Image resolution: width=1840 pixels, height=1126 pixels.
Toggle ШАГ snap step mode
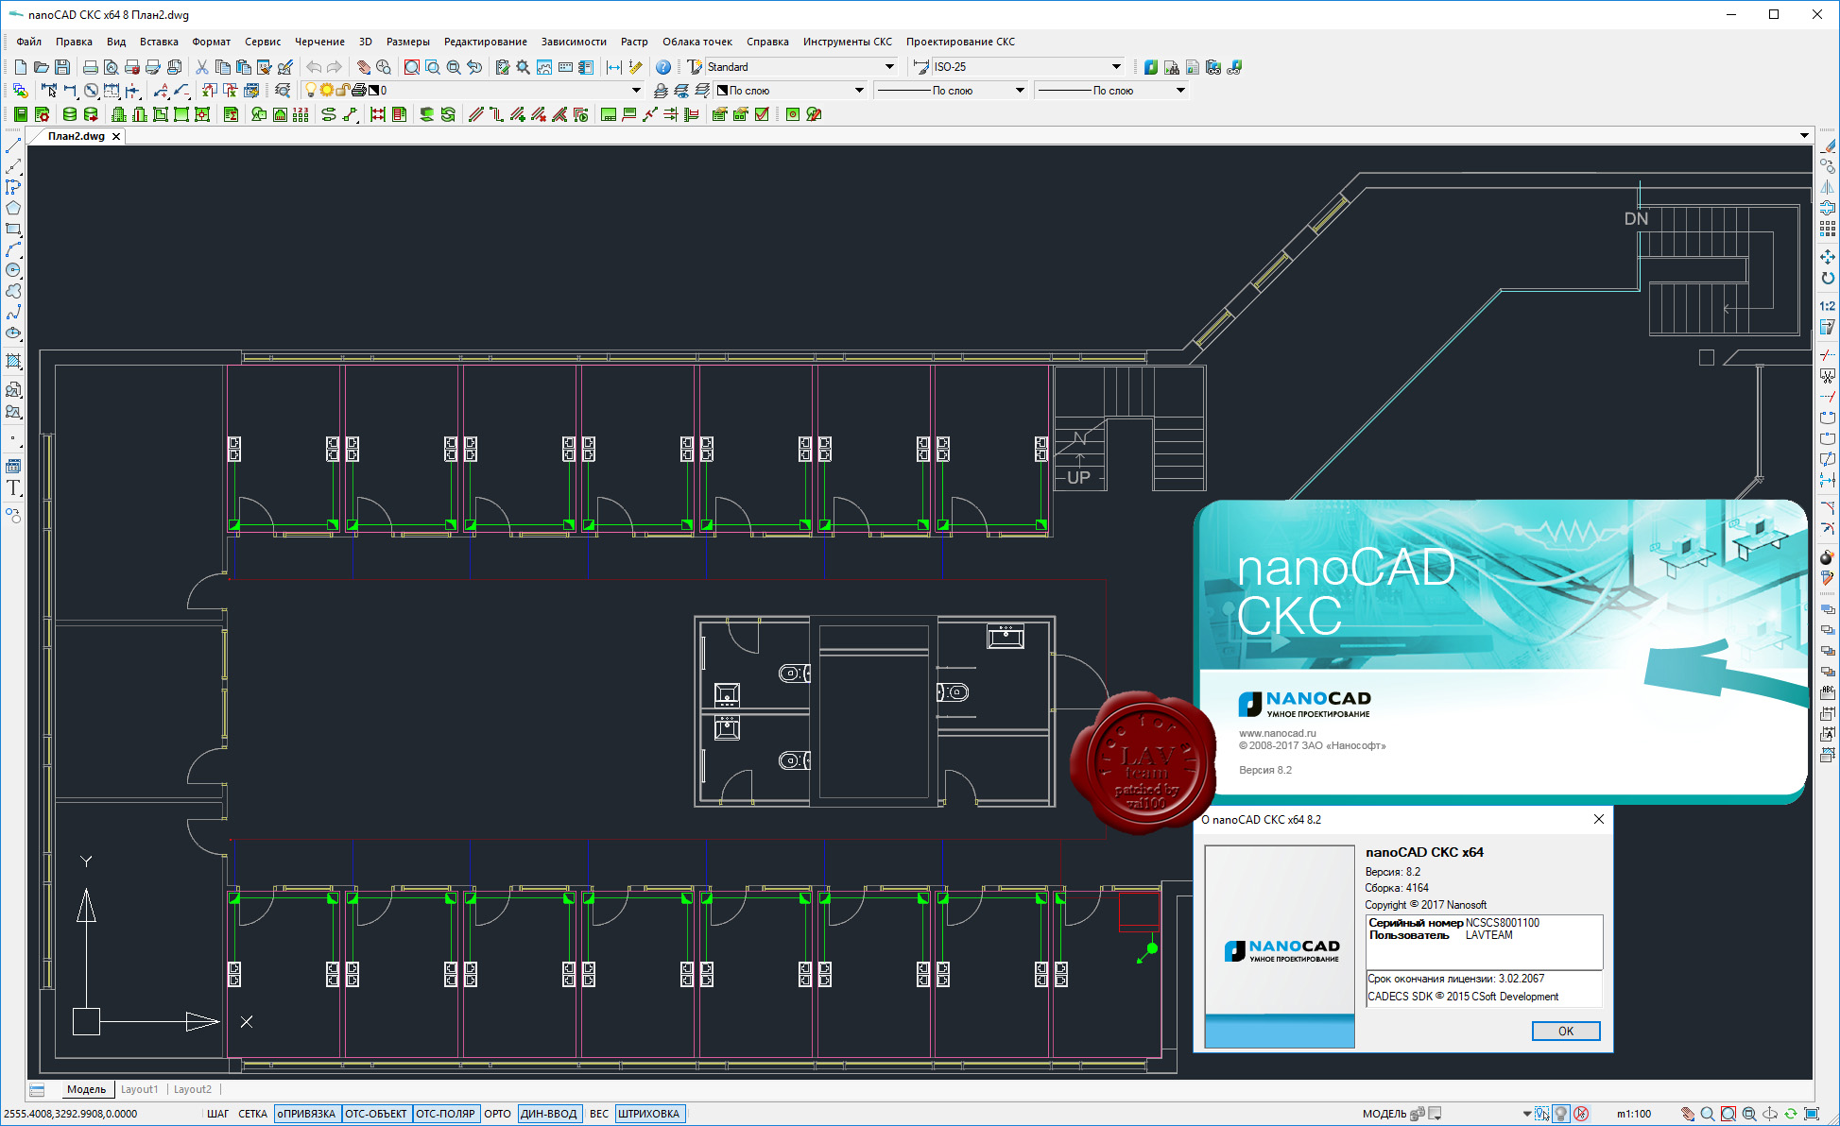(x=217, y=1114)
